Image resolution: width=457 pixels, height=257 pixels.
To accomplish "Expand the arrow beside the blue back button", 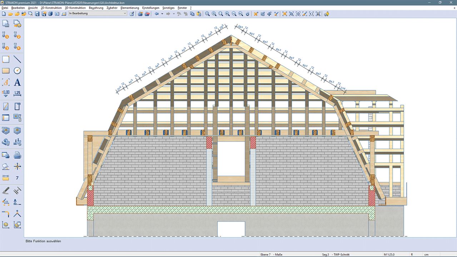I will click(162, 14).
